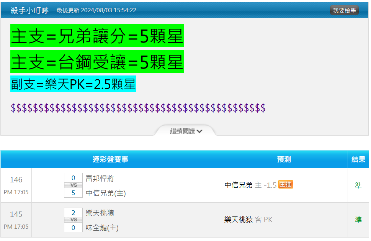The width and height of the screenshot is (371, 241).
Task: Click the purple dollar-sign row
Action: click(138, 108)
